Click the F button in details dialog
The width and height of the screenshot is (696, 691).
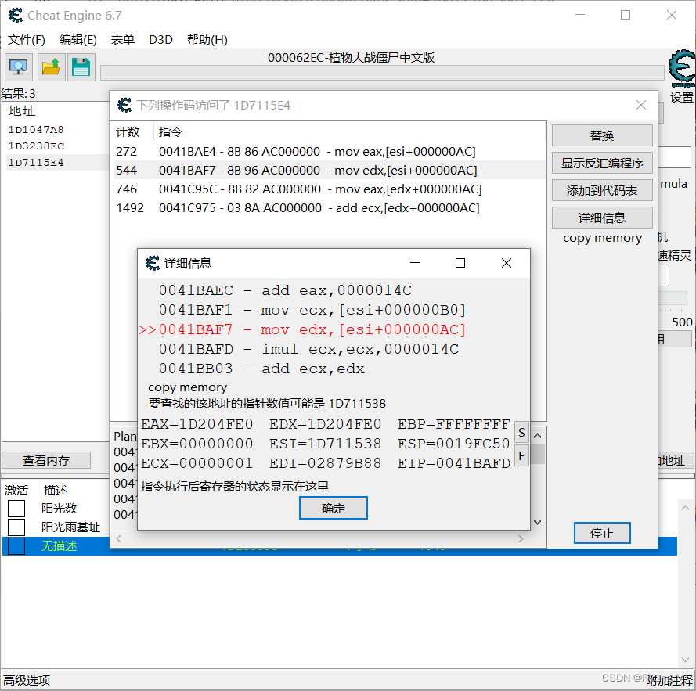click(x=521, y=455)
